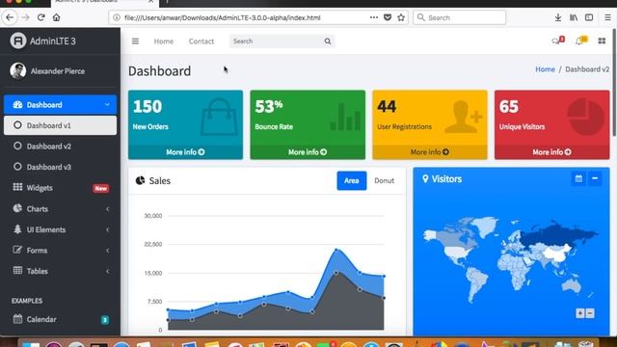The image size is (617, 347).
Task: Click the Home navbar link
Action: tap(164, 41)
